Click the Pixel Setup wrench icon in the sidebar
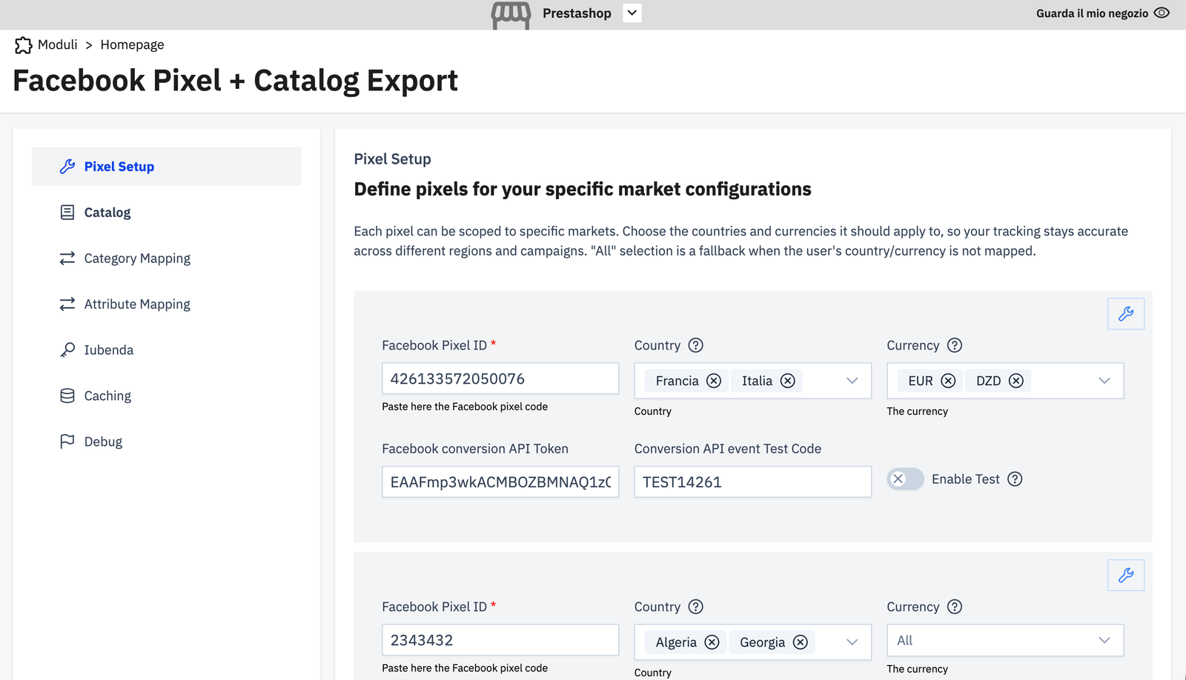The height and width of the screenshot is (680, 1186). click(x=67, y=167)
